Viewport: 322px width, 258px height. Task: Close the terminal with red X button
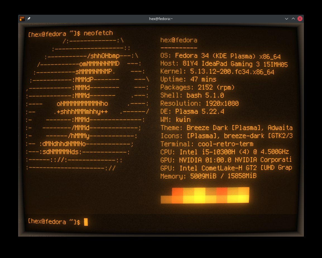[x=300, y=19]
